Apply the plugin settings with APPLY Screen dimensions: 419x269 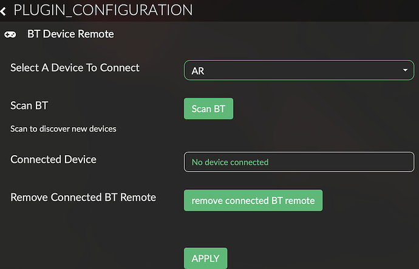[x=205, y=258]
